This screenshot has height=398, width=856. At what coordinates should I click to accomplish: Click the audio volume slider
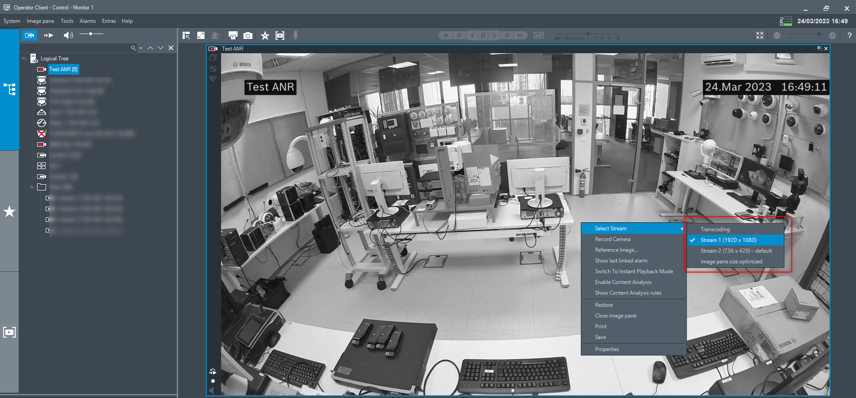(x=91, y=34)
